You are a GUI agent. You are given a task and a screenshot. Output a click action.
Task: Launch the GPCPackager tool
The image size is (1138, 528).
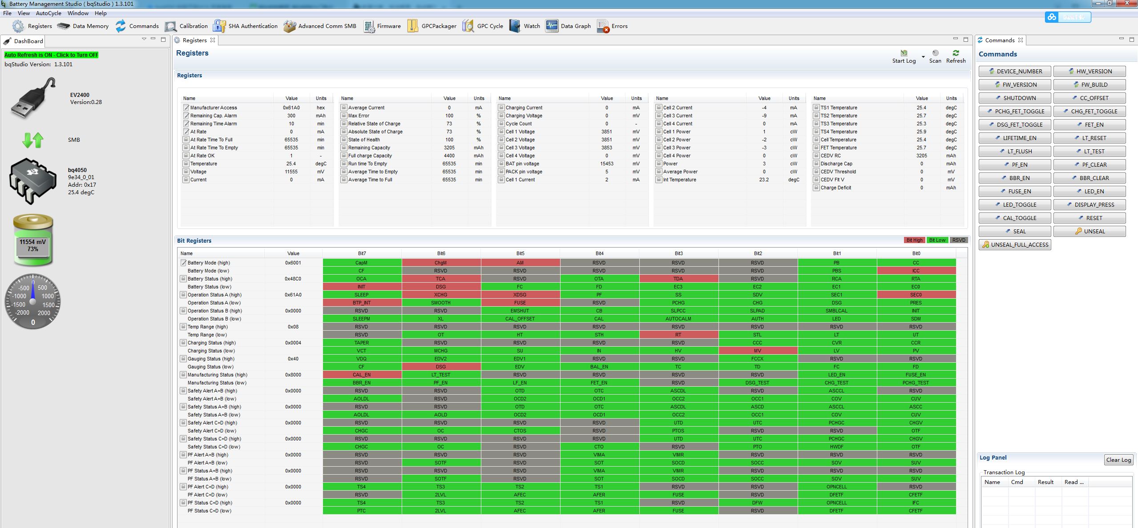tap(412, 26)
